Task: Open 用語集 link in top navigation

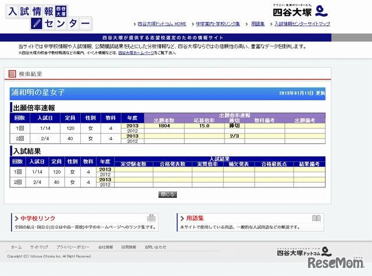Action: pos(257,24)
